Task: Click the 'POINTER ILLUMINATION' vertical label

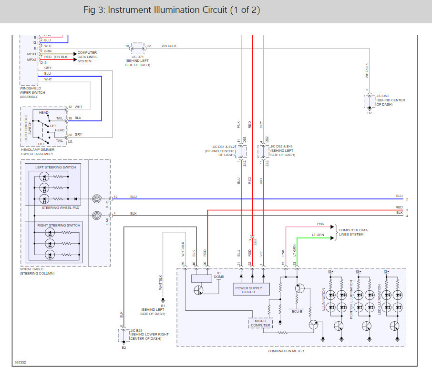Action: point(351,299)
